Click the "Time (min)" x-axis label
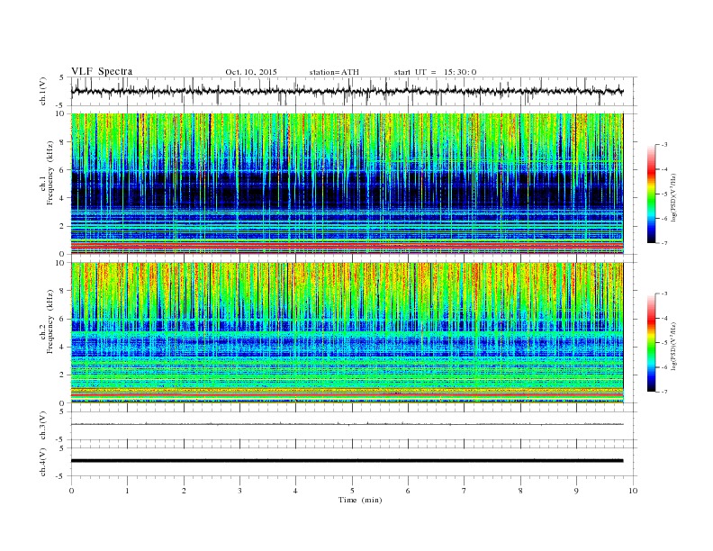713x551 pixels. point(360,500)
